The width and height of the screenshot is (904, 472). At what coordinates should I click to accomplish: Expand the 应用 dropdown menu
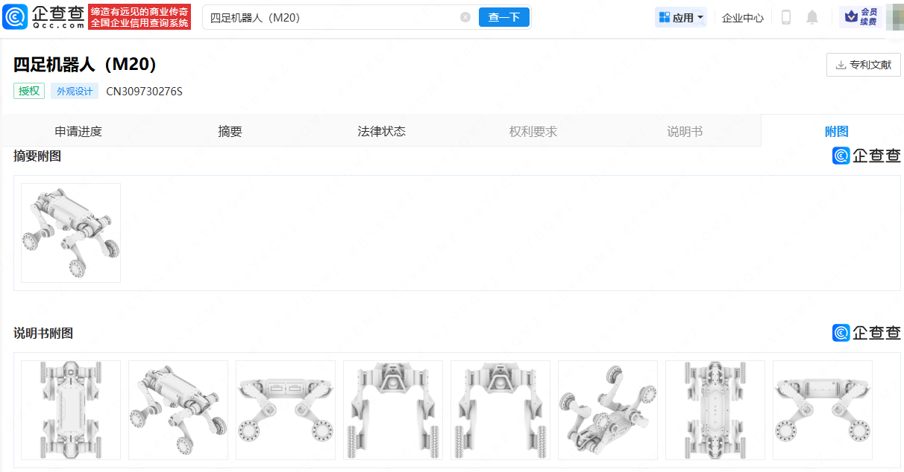(x=680, y=17)
